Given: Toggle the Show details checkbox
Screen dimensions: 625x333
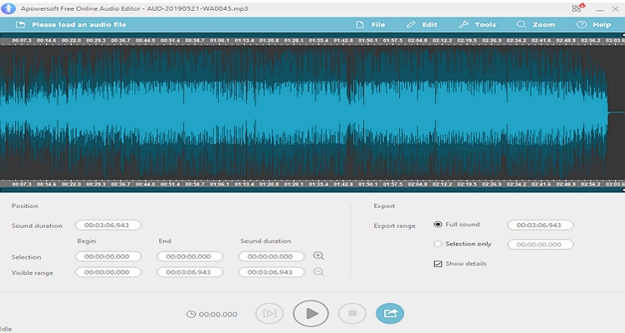Looking at the screenshot, I should click(x=437, y=264).
